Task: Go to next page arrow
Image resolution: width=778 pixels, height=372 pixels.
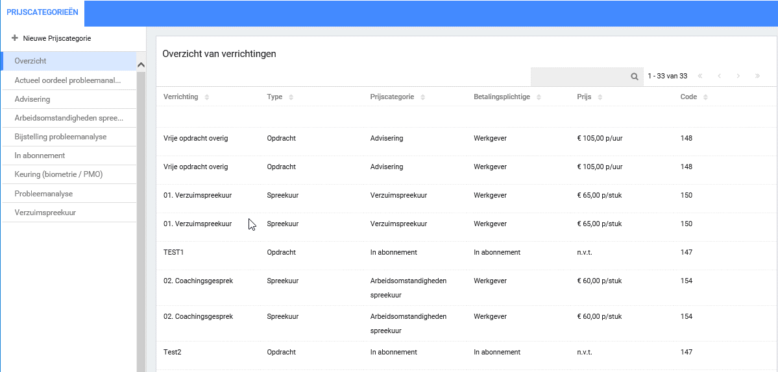Action: 738,76
